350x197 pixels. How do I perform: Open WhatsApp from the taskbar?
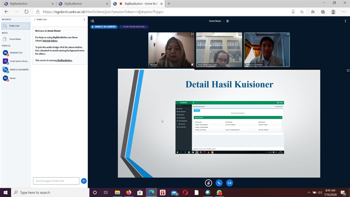click(219, 192)
